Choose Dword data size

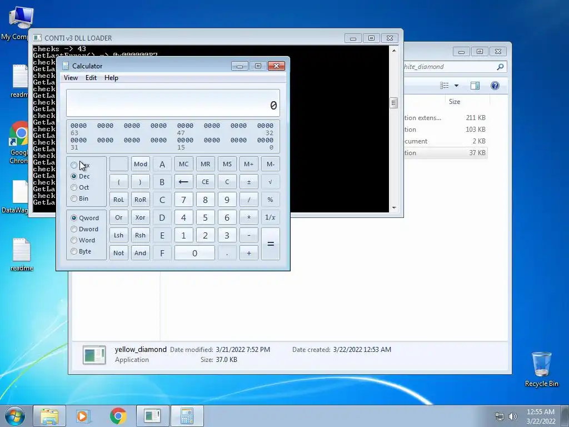[74, 229]
